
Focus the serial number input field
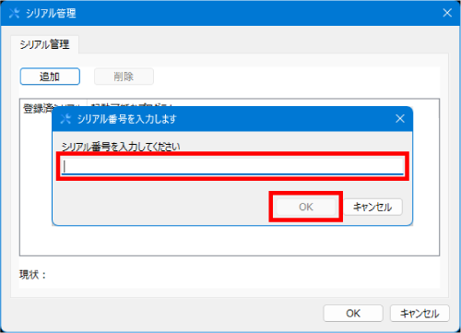pyautogui.click(x=232, y=166)
